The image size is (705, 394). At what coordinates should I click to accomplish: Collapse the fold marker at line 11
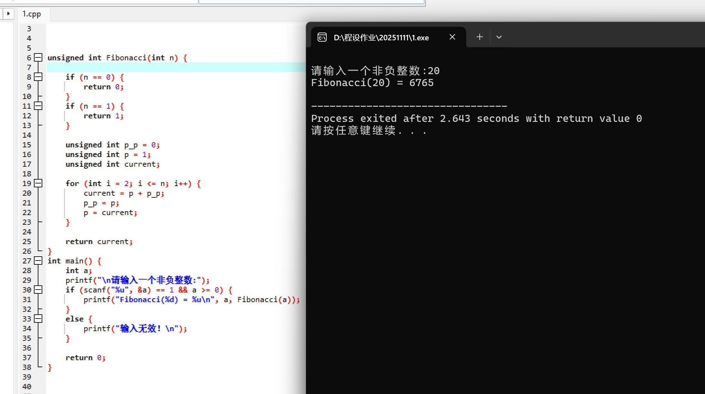(x=38, y=106)
